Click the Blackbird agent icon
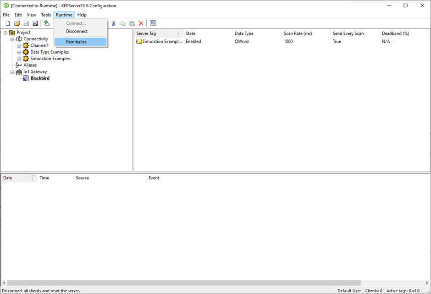Screen dimensions: 431x294 click(26, 78)
